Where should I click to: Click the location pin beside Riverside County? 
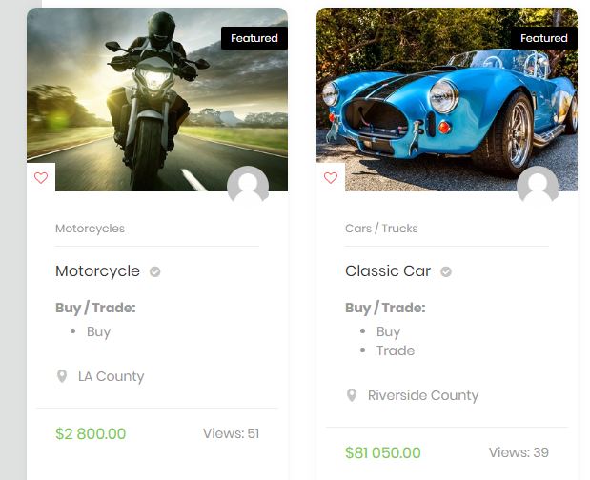coord(352,395)
